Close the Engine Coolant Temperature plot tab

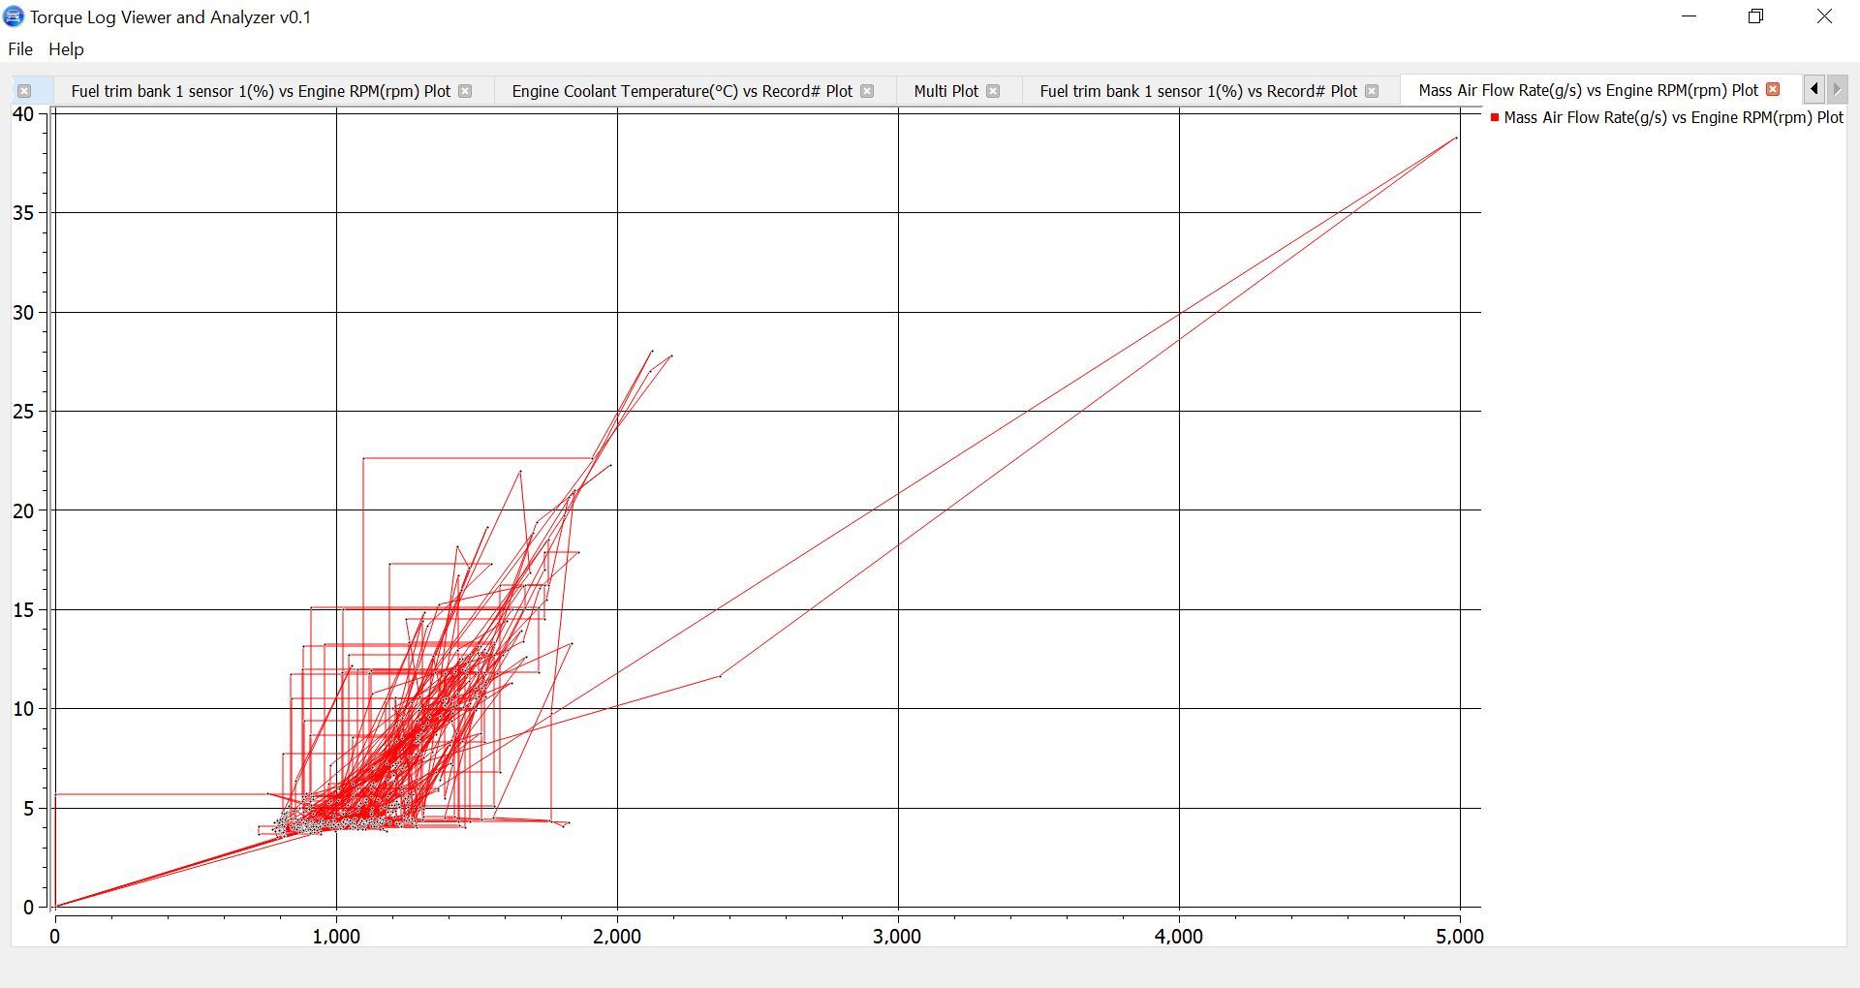[x=867, y=91]
